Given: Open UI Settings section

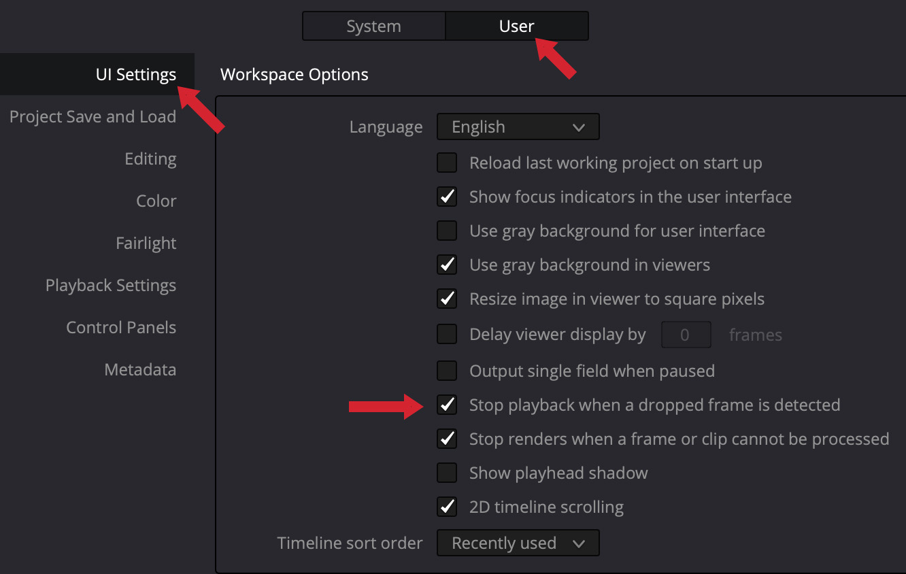Looking at the screenshot, I should tap(135, 75).
